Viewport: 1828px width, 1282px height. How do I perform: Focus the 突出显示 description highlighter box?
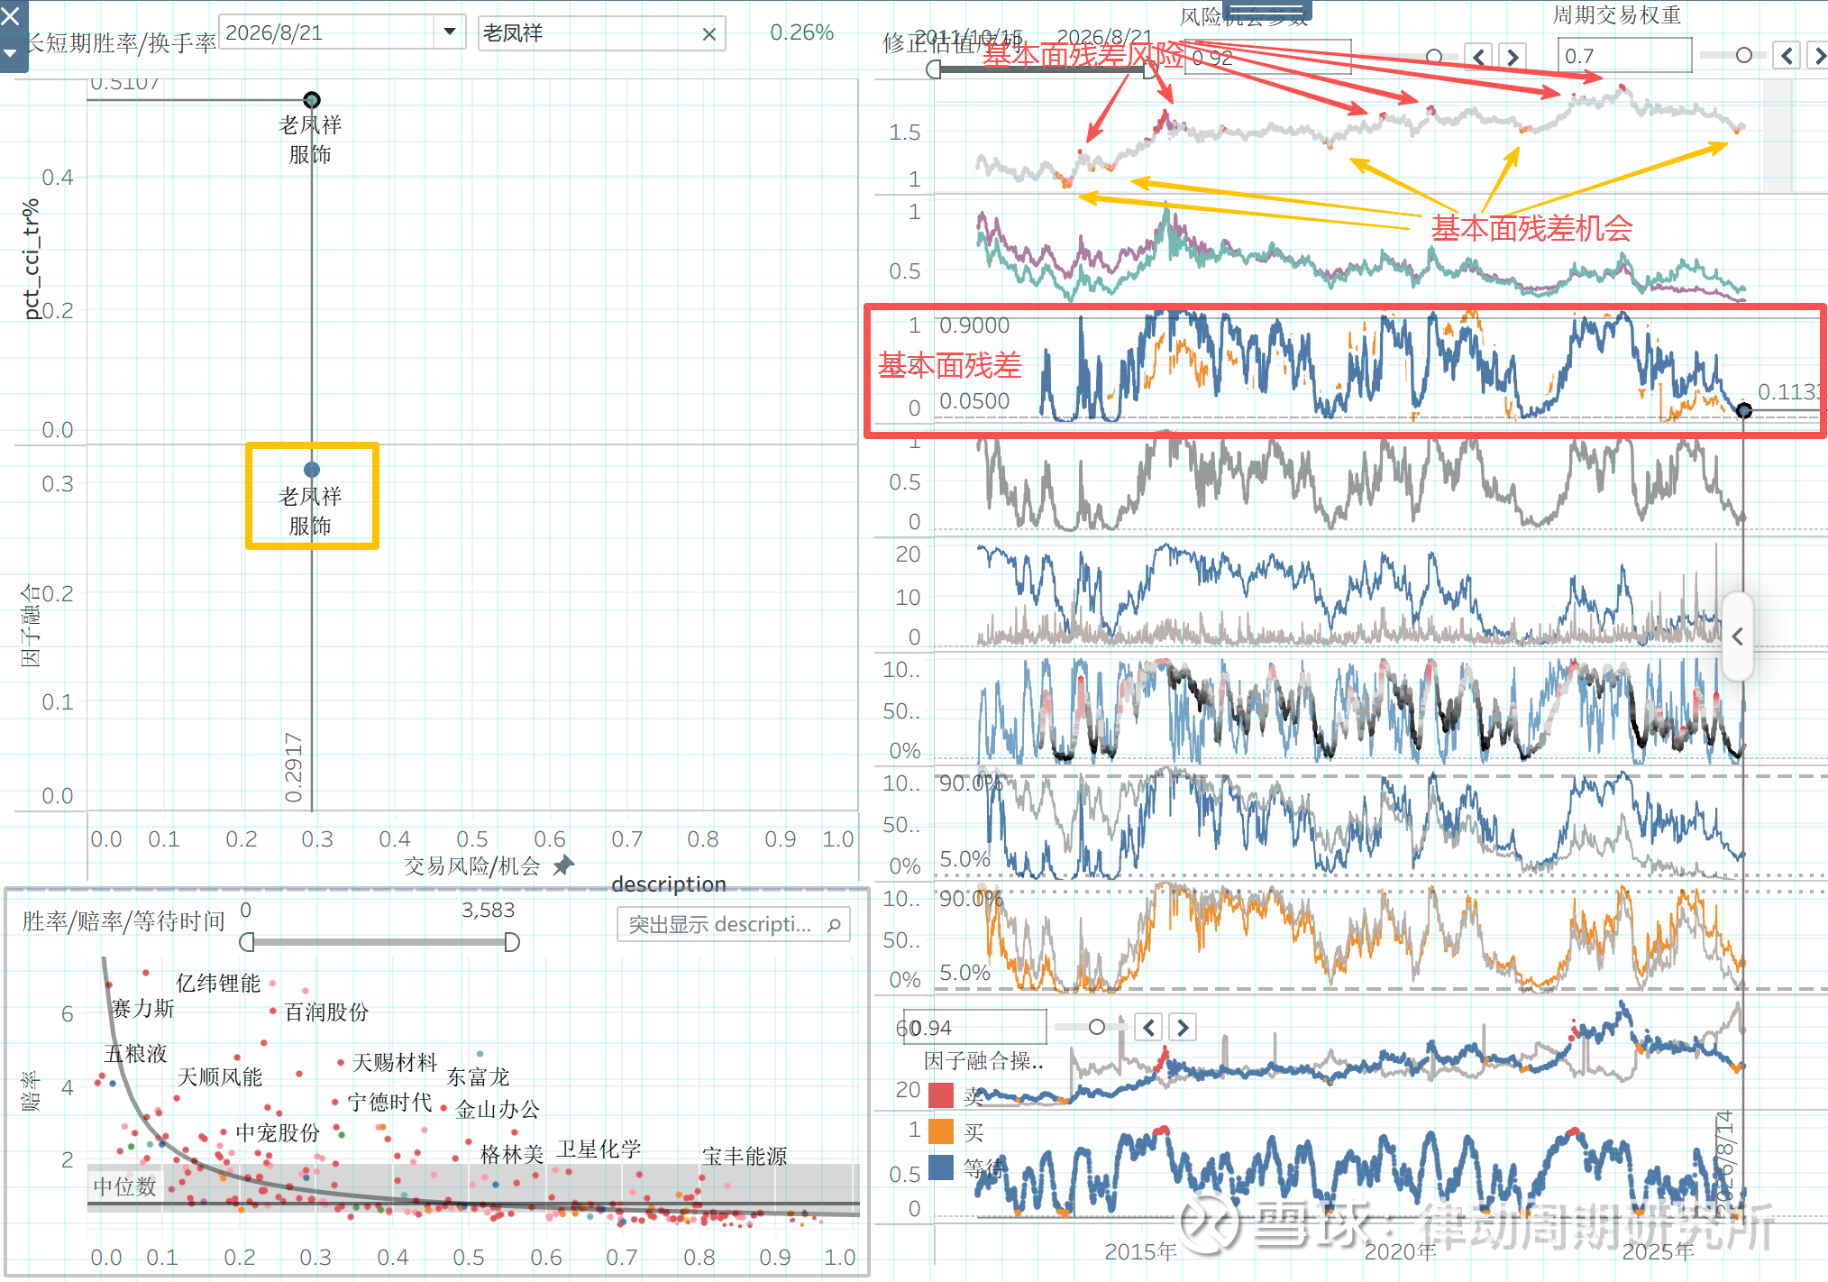coord(733,925)
